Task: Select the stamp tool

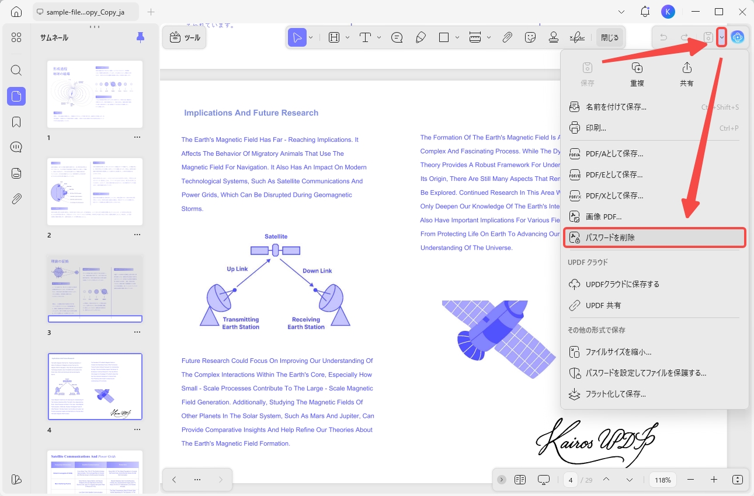Action: (x=554, y=37)
